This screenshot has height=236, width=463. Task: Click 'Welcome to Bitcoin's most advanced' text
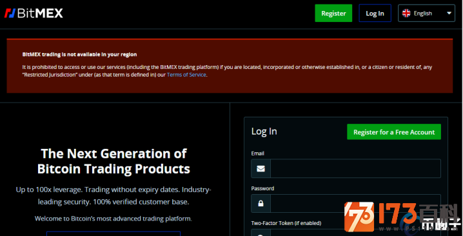pyautogui.click(x=113, y=219)
